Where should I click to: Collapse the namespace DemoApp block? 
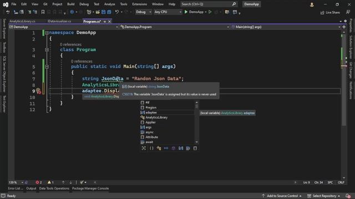coord(47,33)
